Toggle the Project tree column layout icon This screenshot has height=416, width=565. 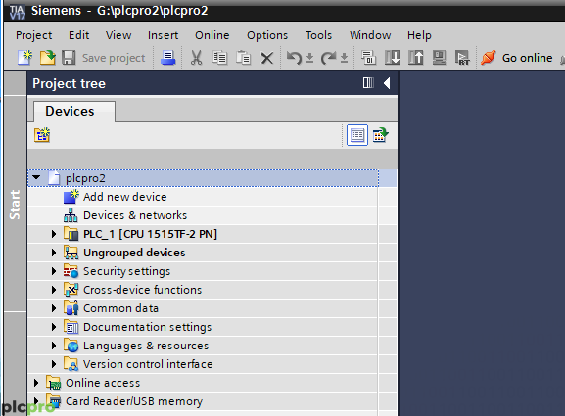click(x=368, y=83)
